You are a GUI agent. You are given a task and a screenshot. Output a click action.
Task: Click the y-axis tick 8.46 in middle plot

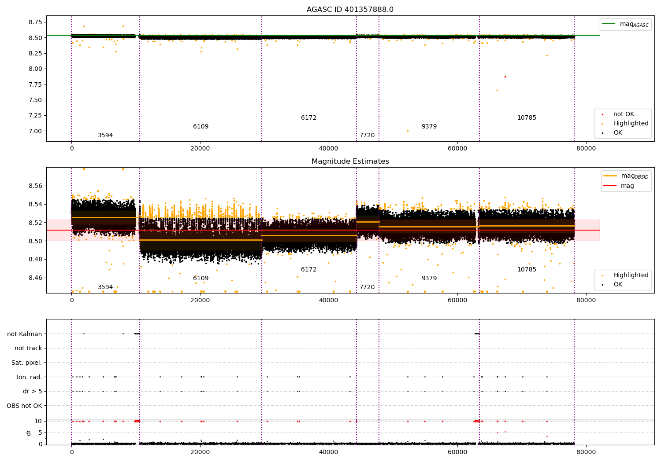pos(35,278)
